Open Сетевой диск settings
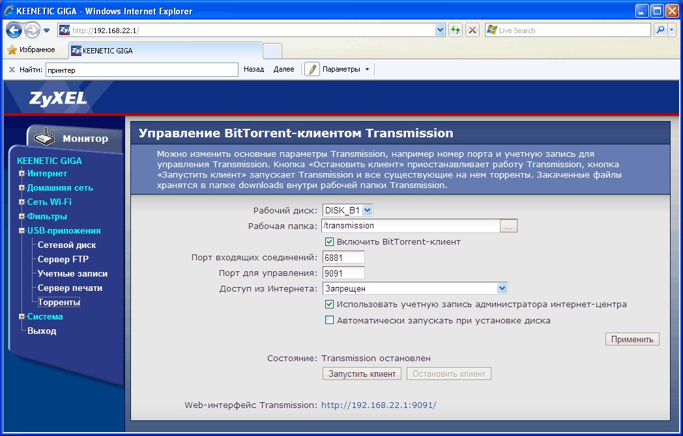 pos(66,245)
